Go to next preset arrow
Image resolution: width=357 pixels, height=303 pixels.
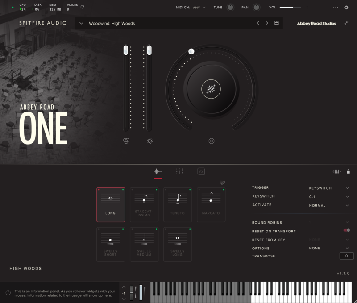coord(266,23)
